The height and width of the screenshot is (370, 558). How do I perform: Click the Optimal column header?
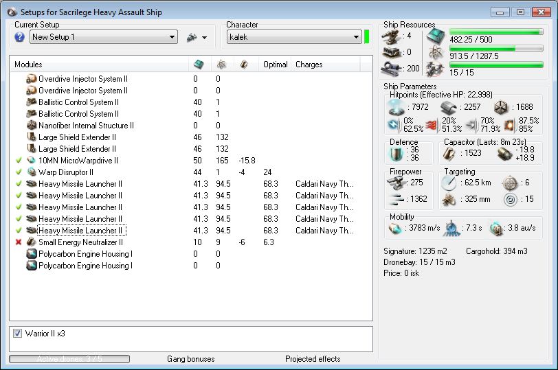275,65
